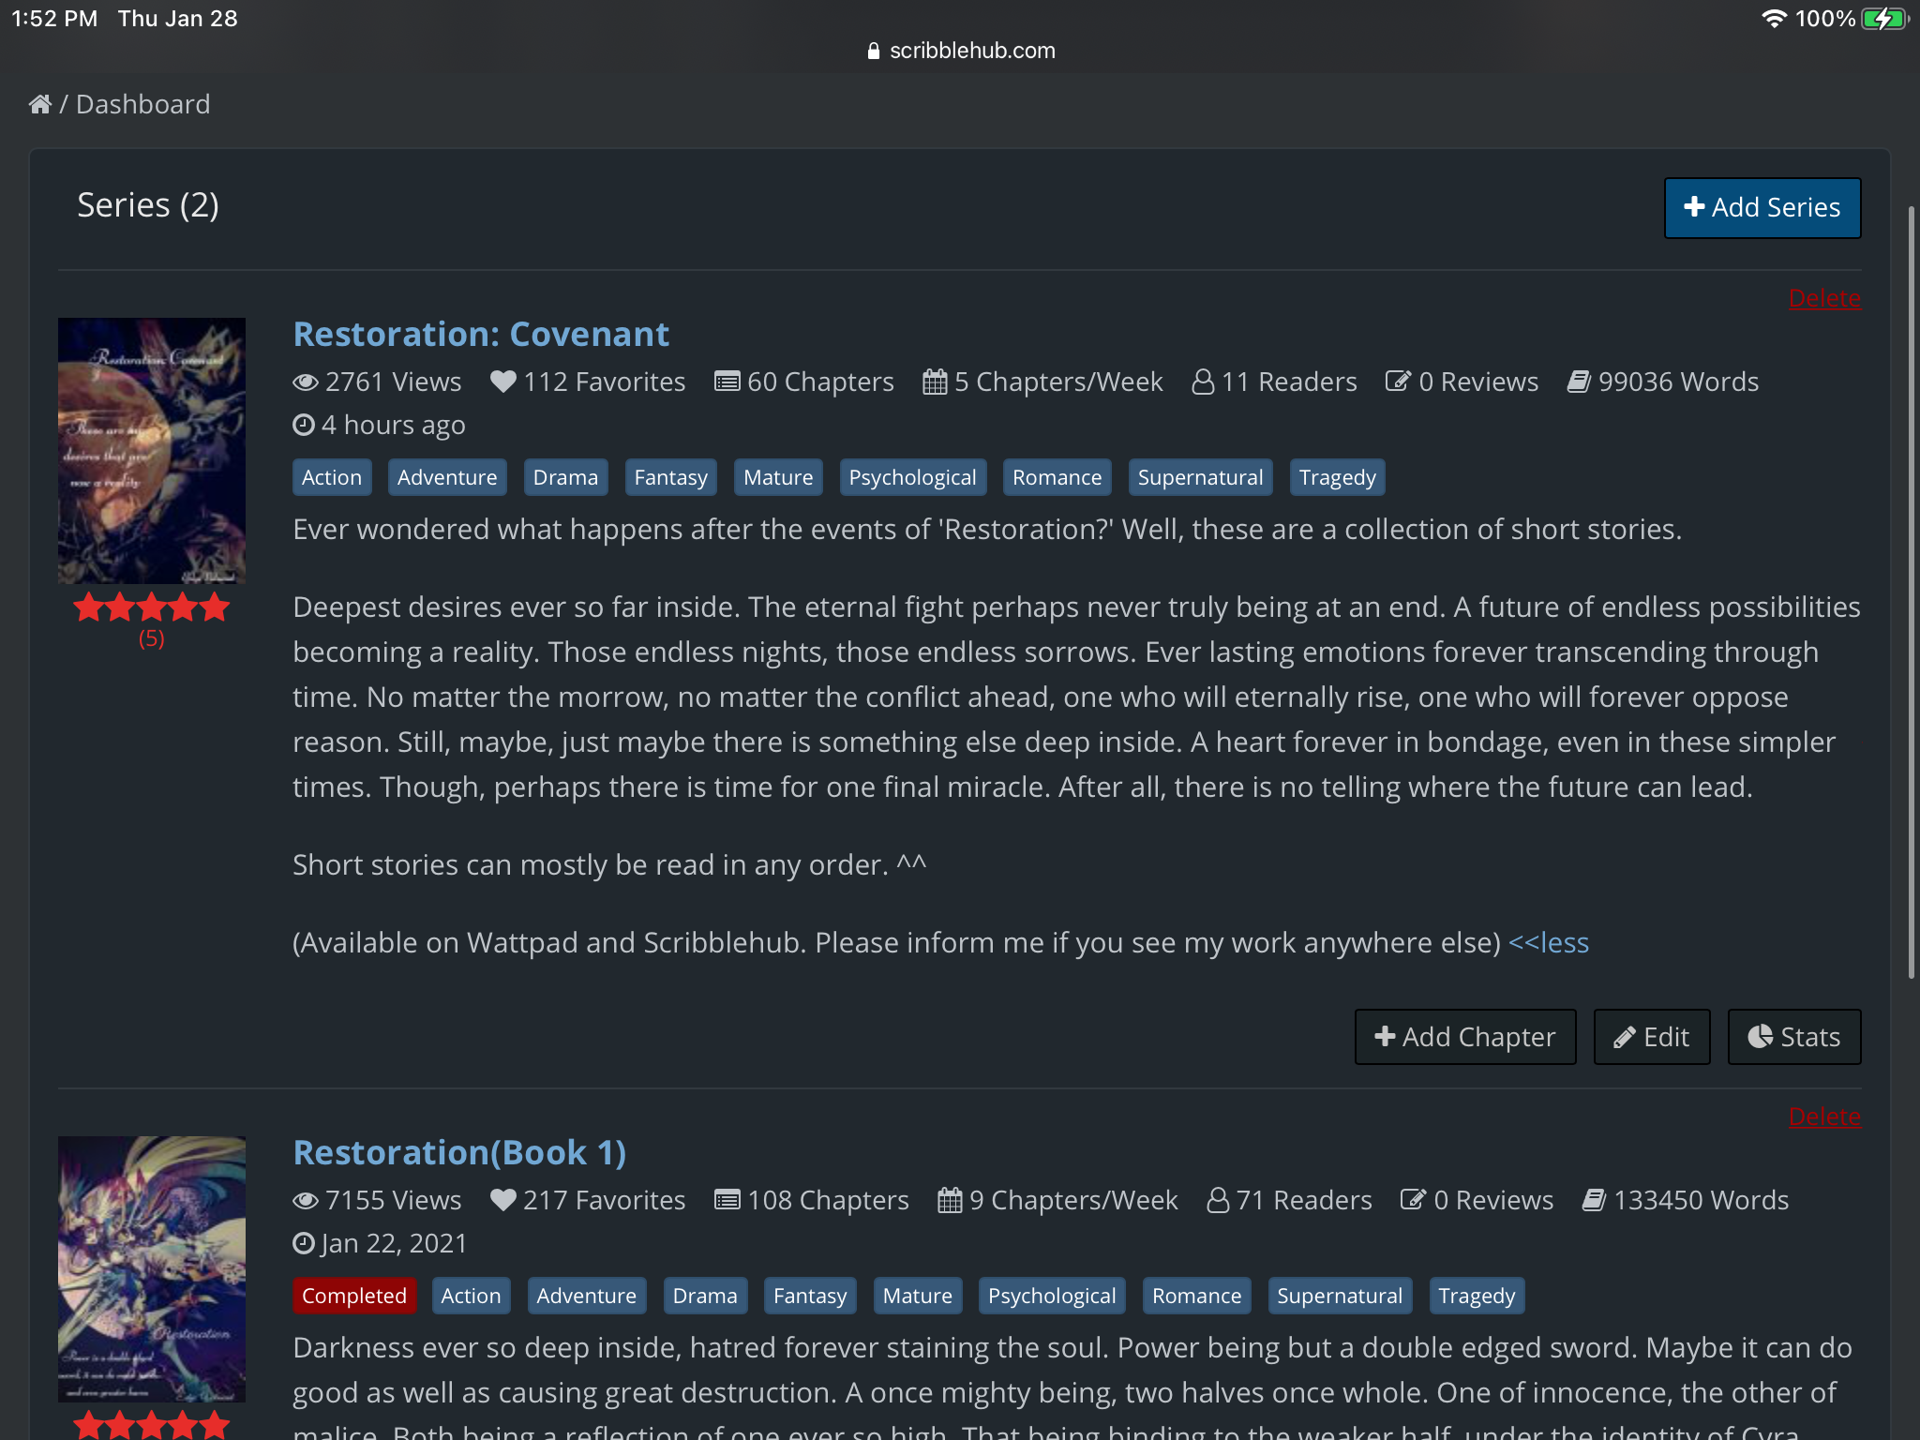The width and height of the screenshot is (1920, 1440).
Task: Click the calendar Chapters/Week icon for Restoration: Covenant
Action: (935, 382)
